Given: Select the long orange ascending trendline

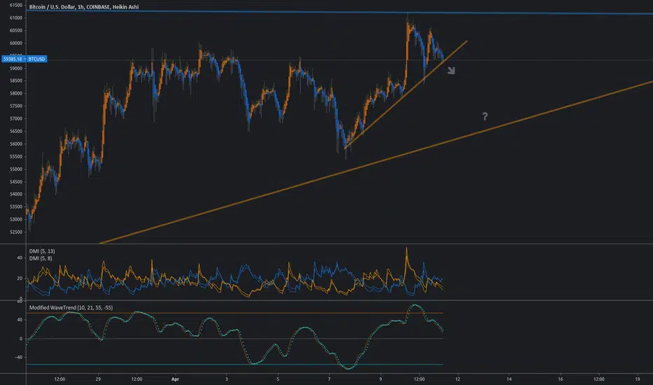Looking at the screenshot, I should [x=376, y=162].
